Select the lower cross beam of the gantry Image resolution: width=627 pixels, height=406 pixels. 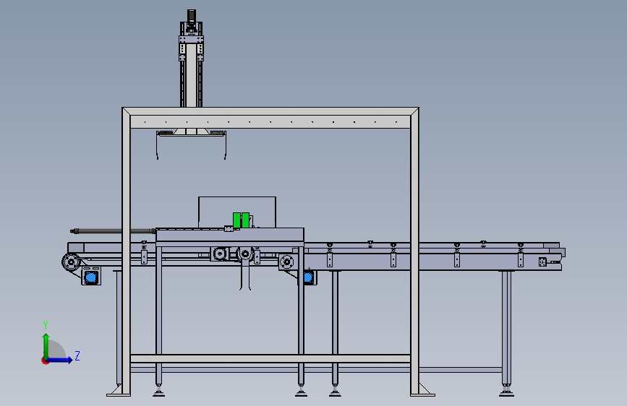270,359
